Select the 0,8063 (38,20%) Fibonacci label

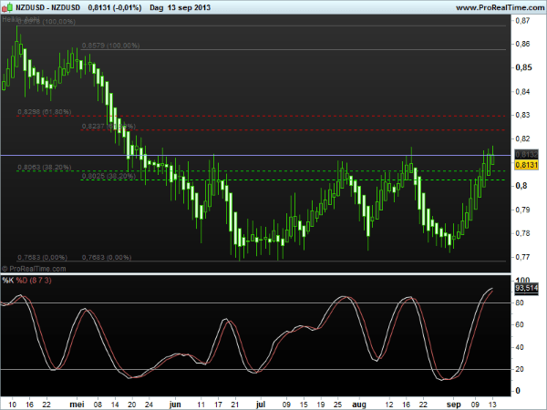45,167
